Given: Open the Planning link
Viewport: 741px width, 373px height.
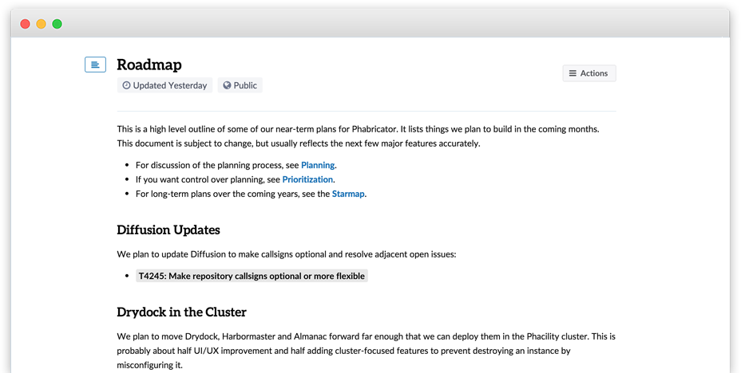Looking at the screenshot, I should point(318,165).
